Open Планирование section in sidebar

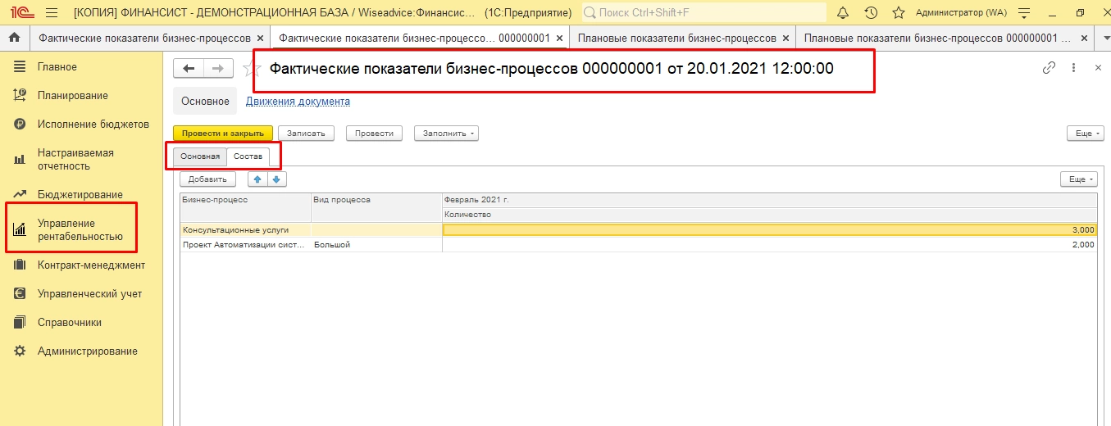pyautogui.click(x=72, y=95)
